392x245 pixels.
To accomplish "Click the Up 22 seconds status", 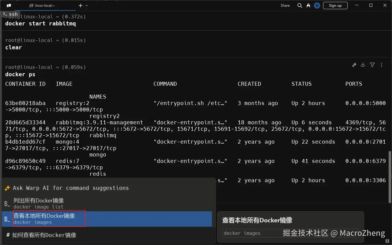I will click(x=313, y=142).
